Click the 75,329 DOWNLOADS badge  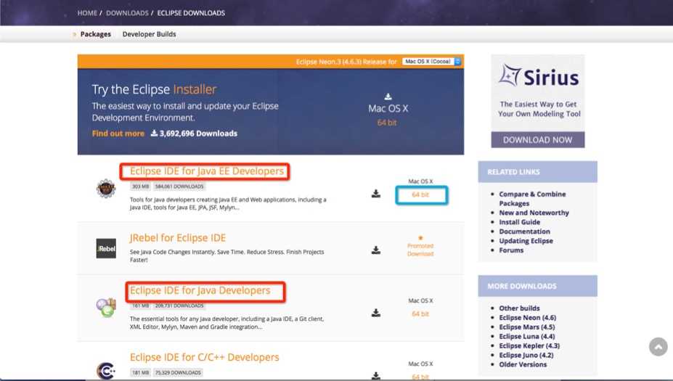click(178, 372)
